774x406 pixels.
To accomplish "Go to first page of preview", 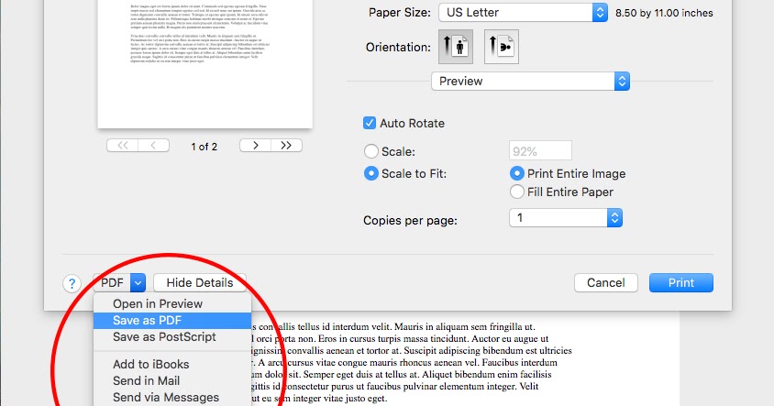I will click(x=122, y=146).
